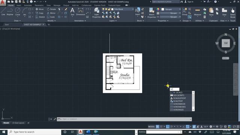
Task: Toggle snap mode in status bar
Action: (161, 127)
